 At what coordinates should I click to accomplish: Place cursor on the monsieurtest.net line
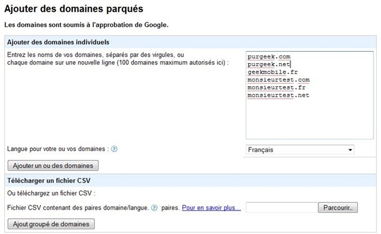click(x=278, y=95)
